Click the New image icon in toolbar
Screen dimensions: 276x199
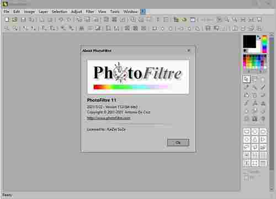tap(7, 19)
